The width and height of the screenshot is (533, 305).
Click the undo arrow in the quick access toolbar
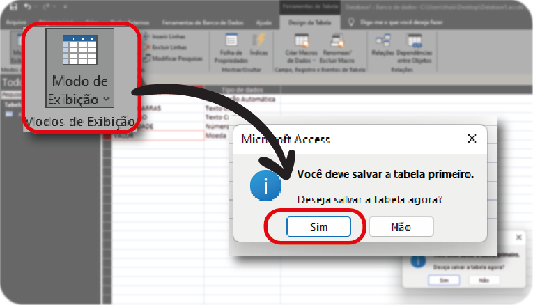pyautogui.click(x=28, y=6)
